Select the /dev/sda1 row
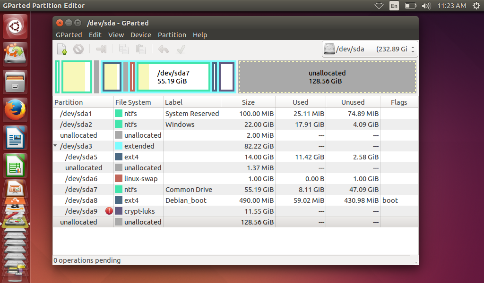484x283 pixels. [235, 113]
